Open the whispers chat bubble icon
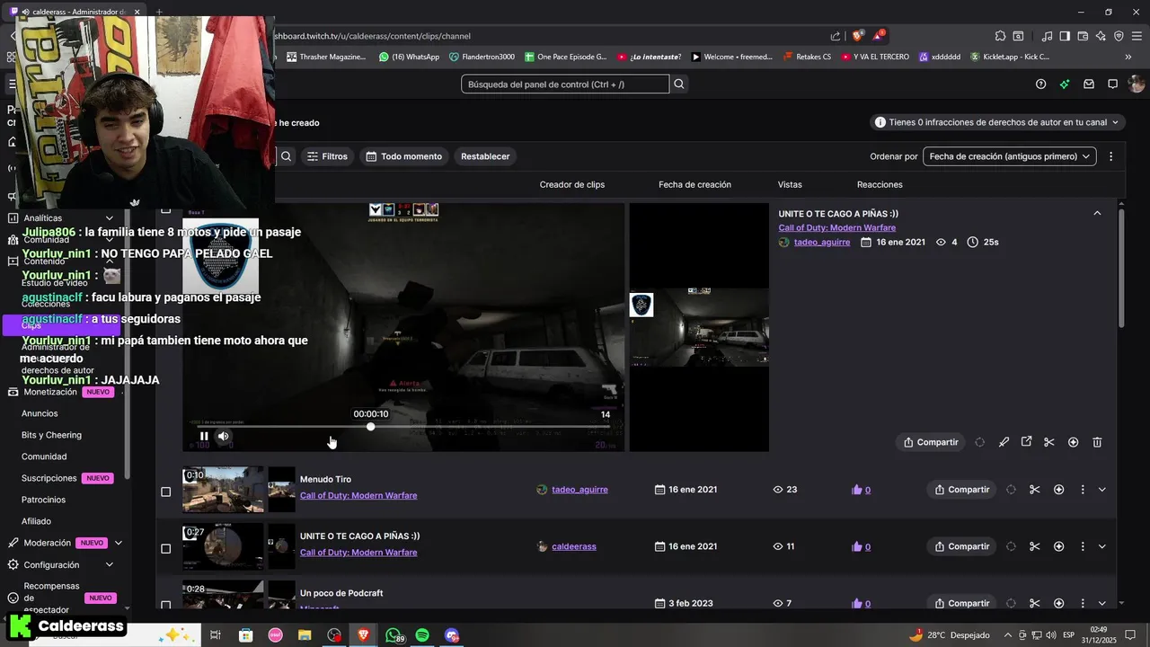1150x647 pixels. (1112, 84)
